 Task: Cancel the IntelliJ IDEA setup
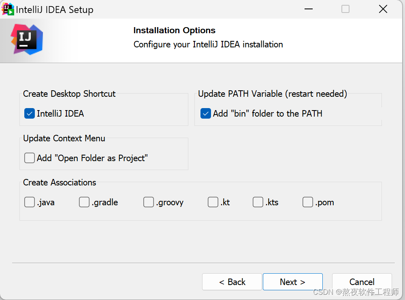[362, 282]
